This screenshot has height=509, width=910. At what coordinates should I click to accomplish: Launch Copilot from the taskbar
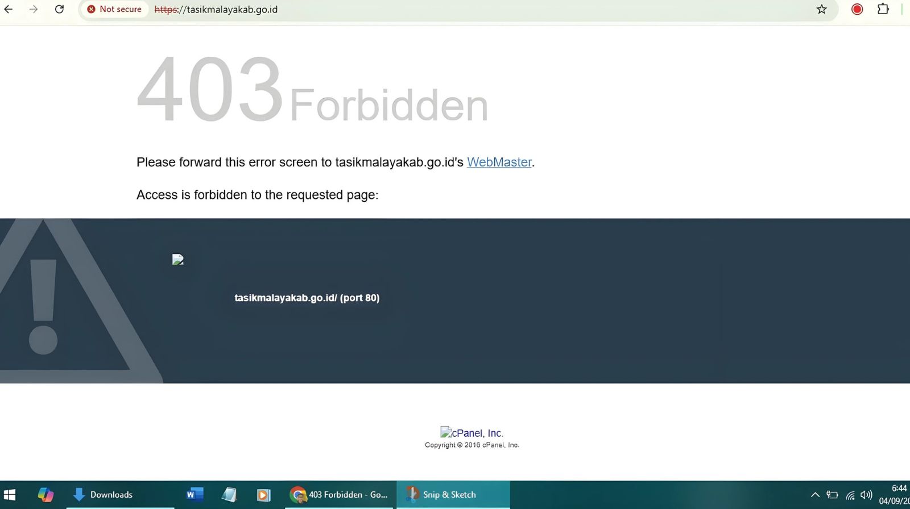pyautogui.click(x=45, y=495)
